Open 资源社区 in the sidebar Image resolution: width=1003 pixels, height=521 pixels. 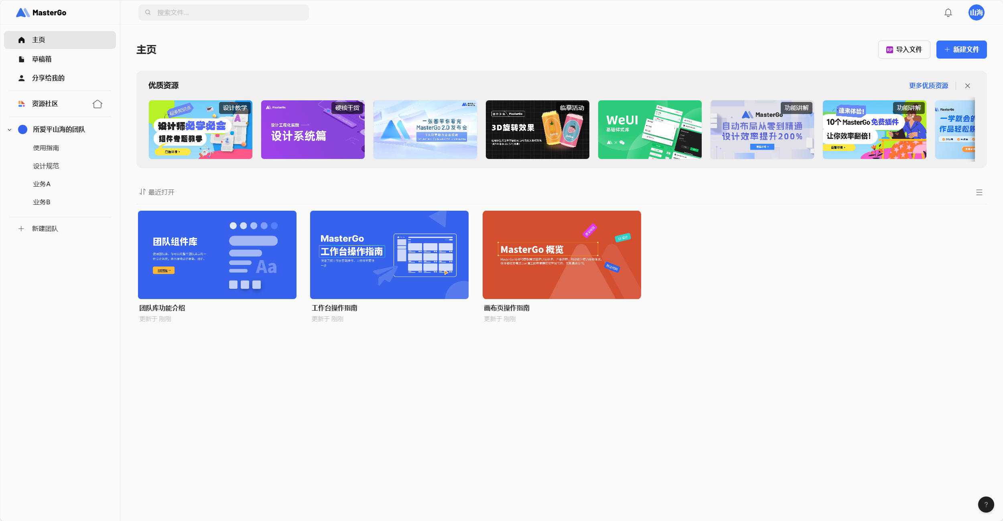(x=45, y=104)
